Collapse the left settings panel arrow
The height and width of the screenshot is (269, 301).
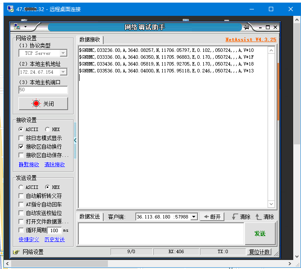click(x=75, y=140)
